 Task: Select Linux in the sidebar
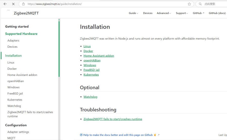coord(11,62)
